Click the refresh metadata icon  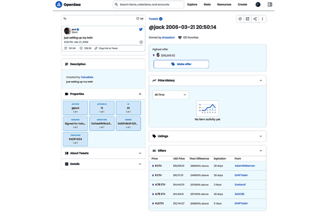click(x=240, y=19)
